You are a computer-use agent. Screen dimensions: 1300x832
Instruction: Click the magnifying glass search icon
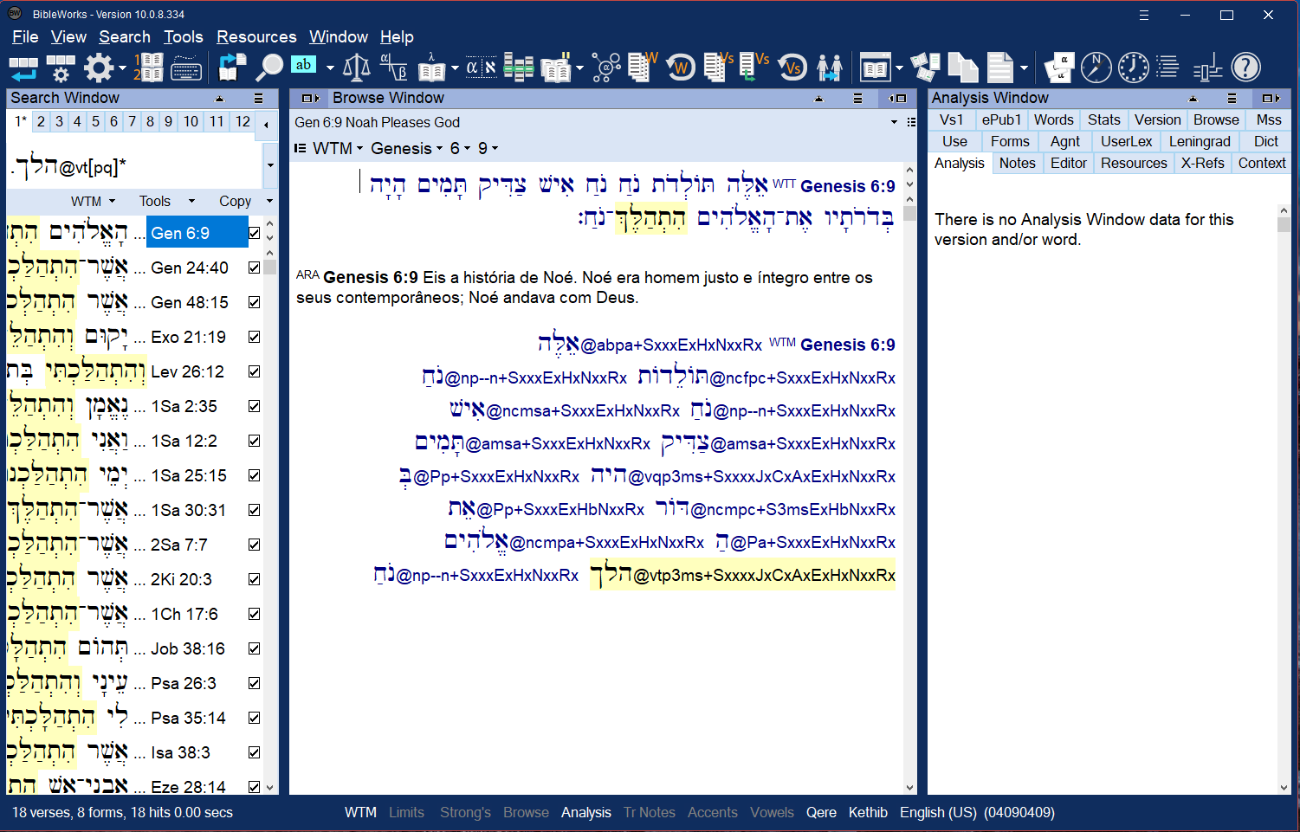pyautogui.click(x=269, y=68)
